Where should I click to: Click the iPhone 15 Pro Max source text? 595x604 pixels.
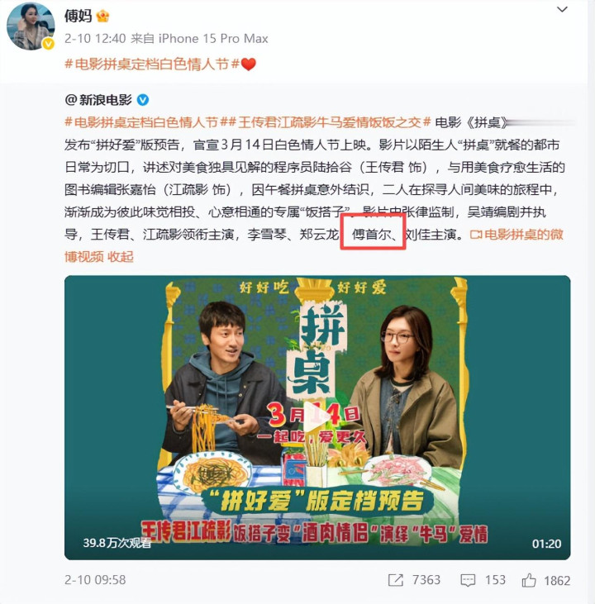pyautogui.click(x=213, y=39)
